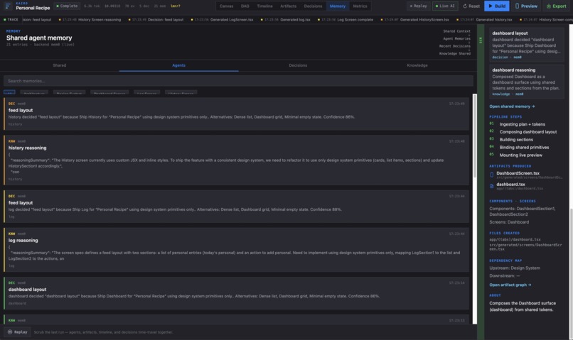
Task: Open the DashboardScreen.tsx artifact
Action: (526, 175)
